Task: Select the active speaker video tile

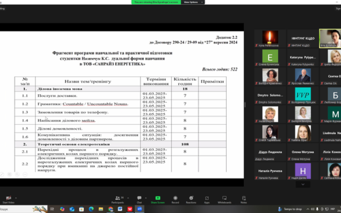Action: tap(330, 39)
